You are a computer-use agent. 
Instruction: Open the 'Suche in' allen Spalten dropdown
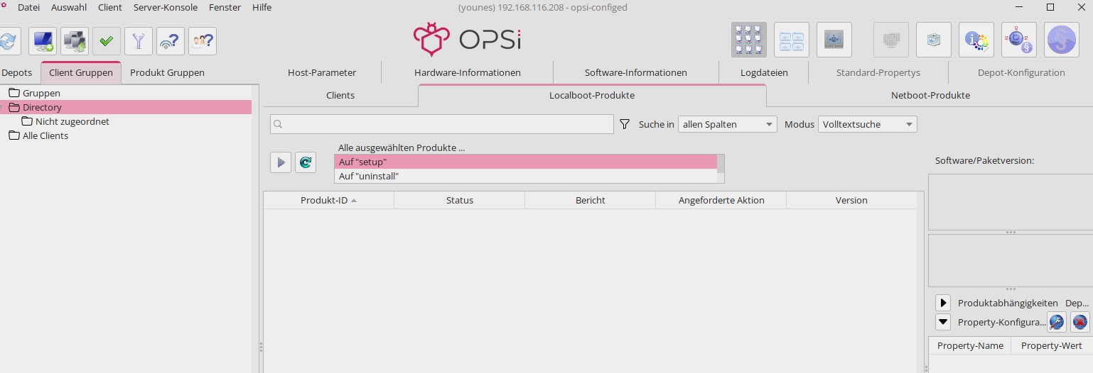tap(728, 124)
